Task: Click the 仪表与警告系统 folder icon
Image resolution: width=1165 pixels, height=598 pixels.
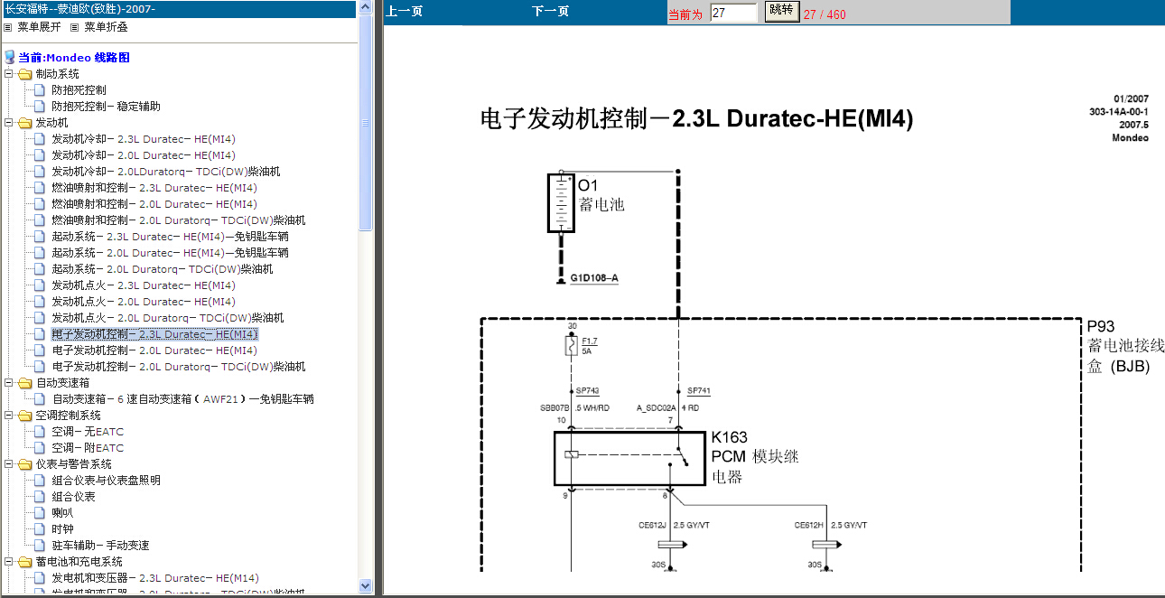Action: coord(25,464)
